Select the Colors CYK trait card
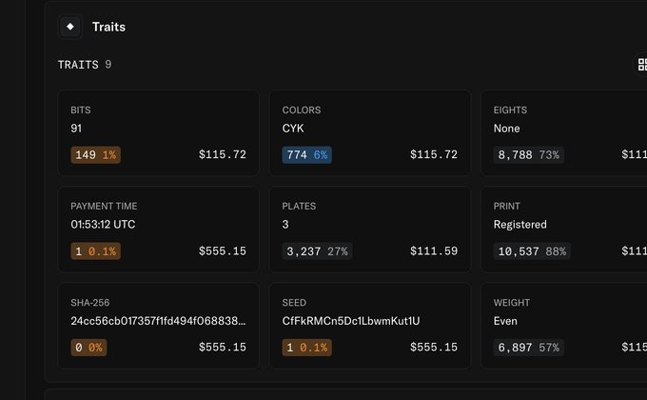 tap(370, 133)
